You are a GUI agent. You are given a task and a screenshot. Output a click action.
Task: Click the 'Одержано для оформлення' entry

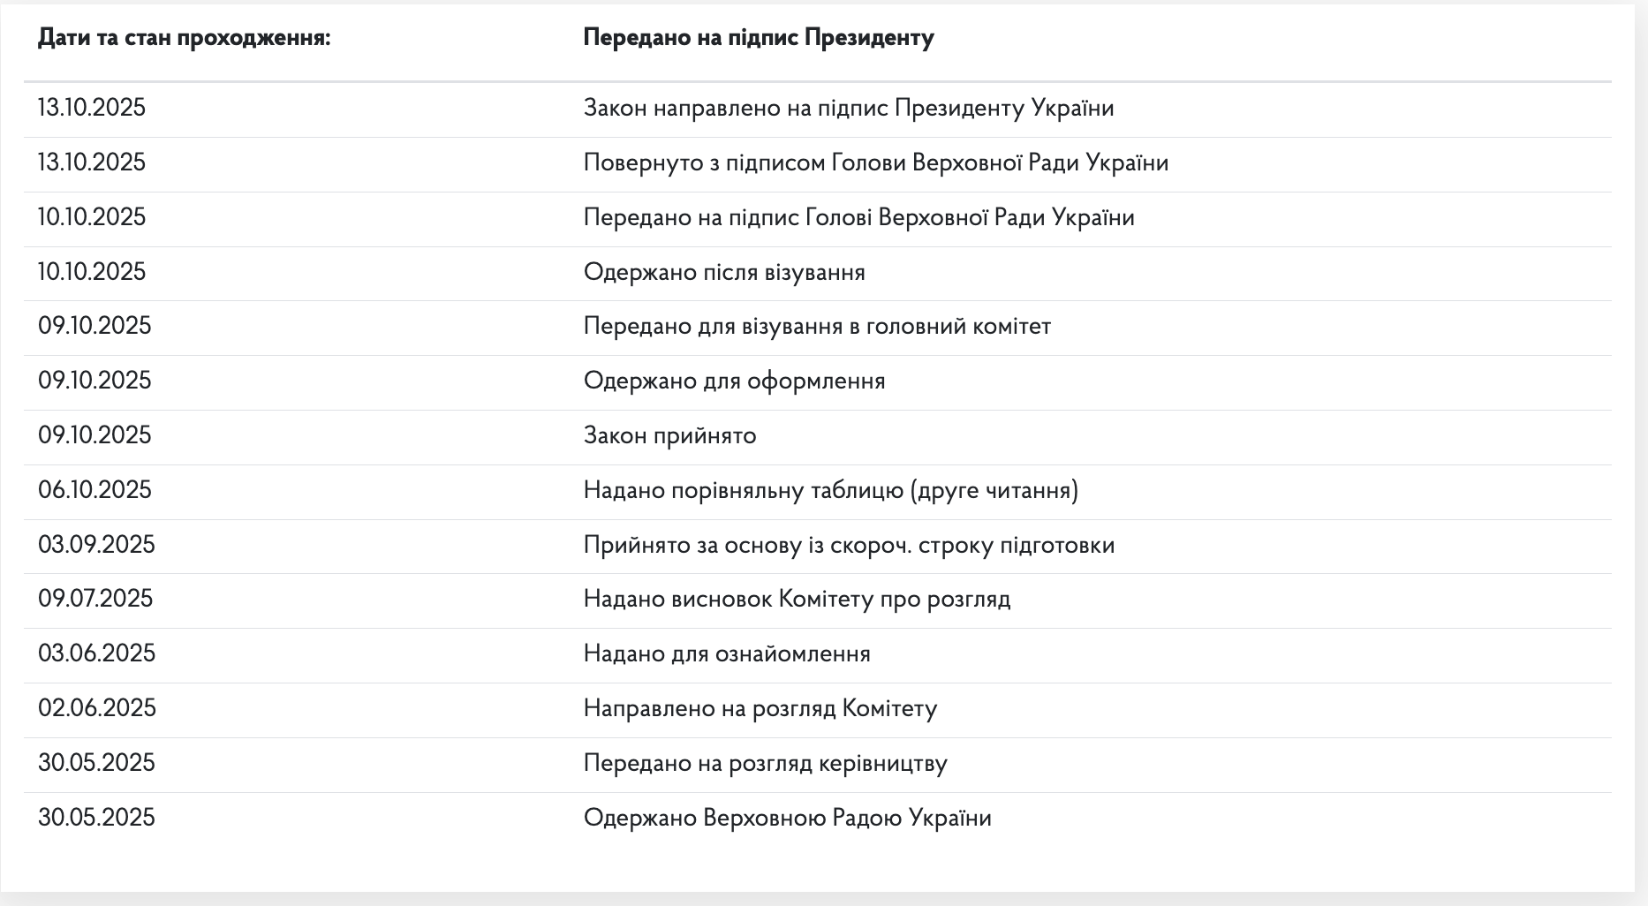pyautogui.click(x=734, y=381)
